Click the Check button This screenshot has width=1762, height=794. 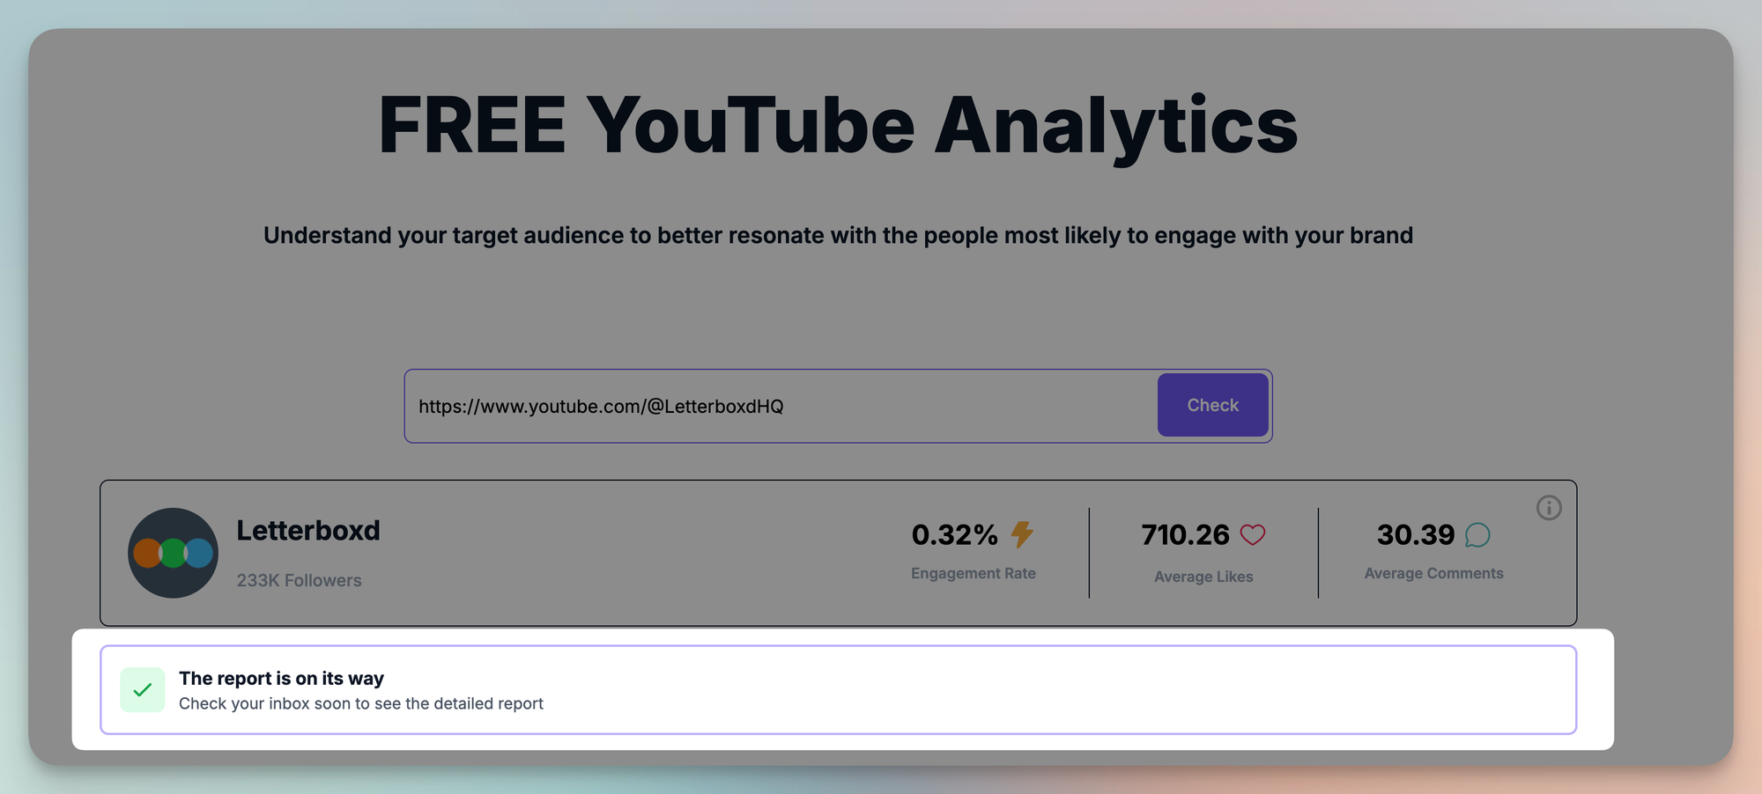click(1212, 405)
